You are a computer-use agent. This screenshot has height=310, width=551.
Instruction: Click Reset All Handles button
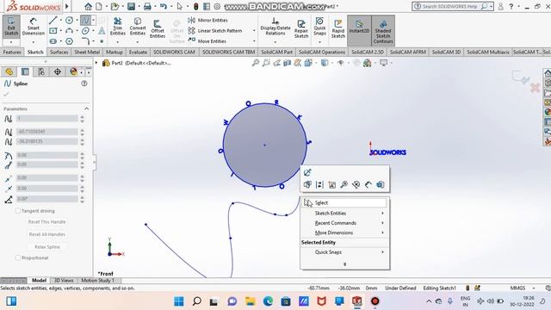click(x=47, y=234)
